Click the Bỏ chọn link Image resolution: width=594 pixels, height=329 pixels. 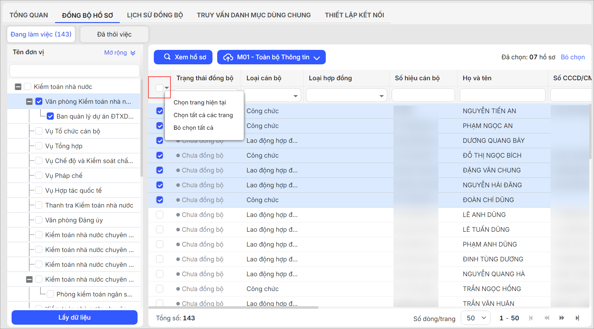pos(573,57)
